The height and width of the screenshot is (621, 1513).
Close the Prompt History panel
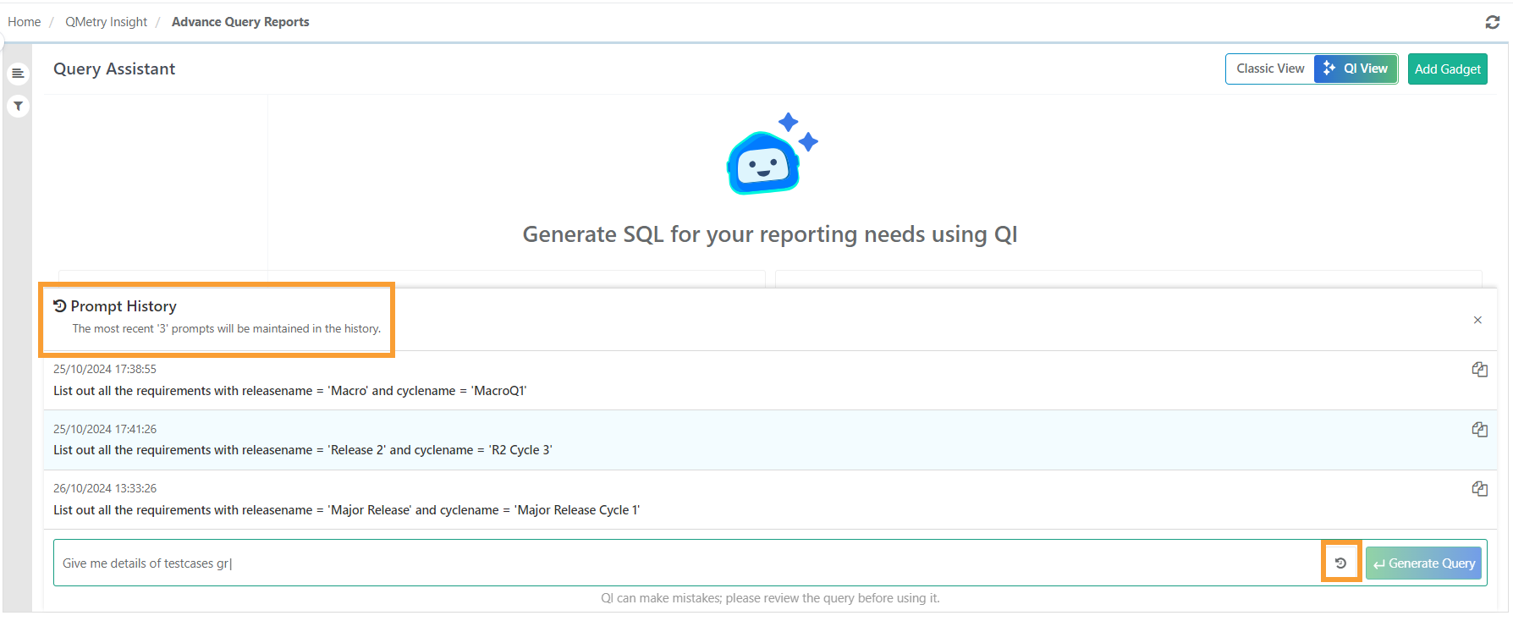pos(1477,320)
